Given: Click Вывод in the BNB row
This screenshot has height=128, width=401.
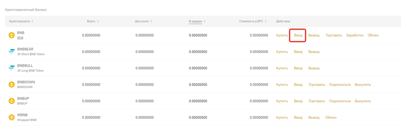Looking at the screenshot, I should [314, 35].
